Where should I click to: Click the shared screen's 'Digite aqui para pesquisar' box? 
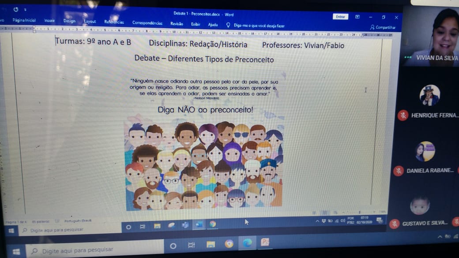coord(70,230)
